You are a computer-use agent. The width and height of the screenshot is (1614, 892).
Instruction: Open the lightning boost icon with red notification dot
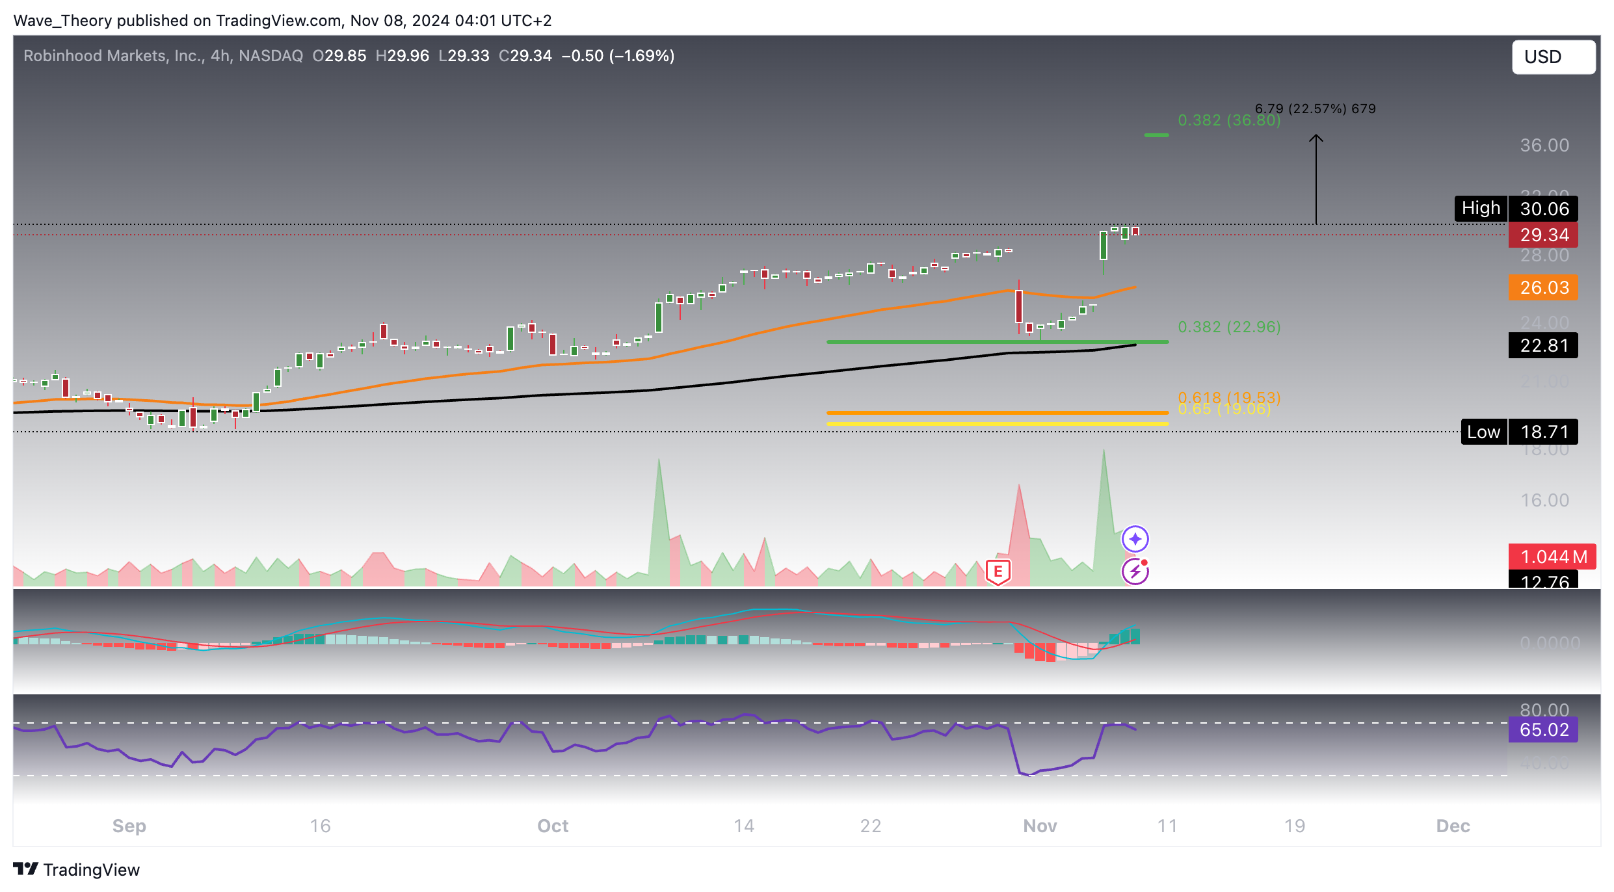(x=1134, y=572)
